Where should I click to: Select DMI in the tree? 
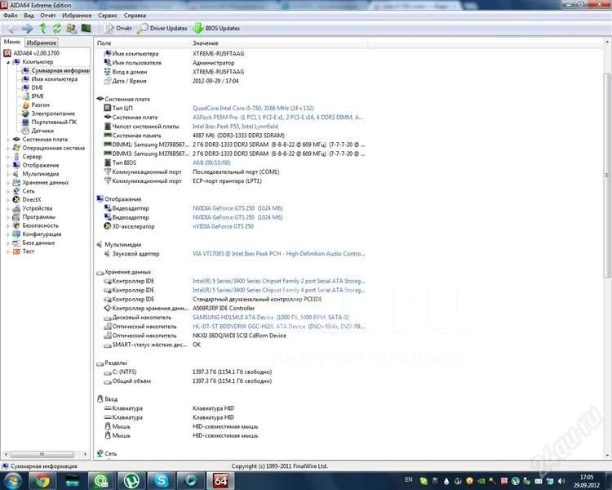pos(37,87)
